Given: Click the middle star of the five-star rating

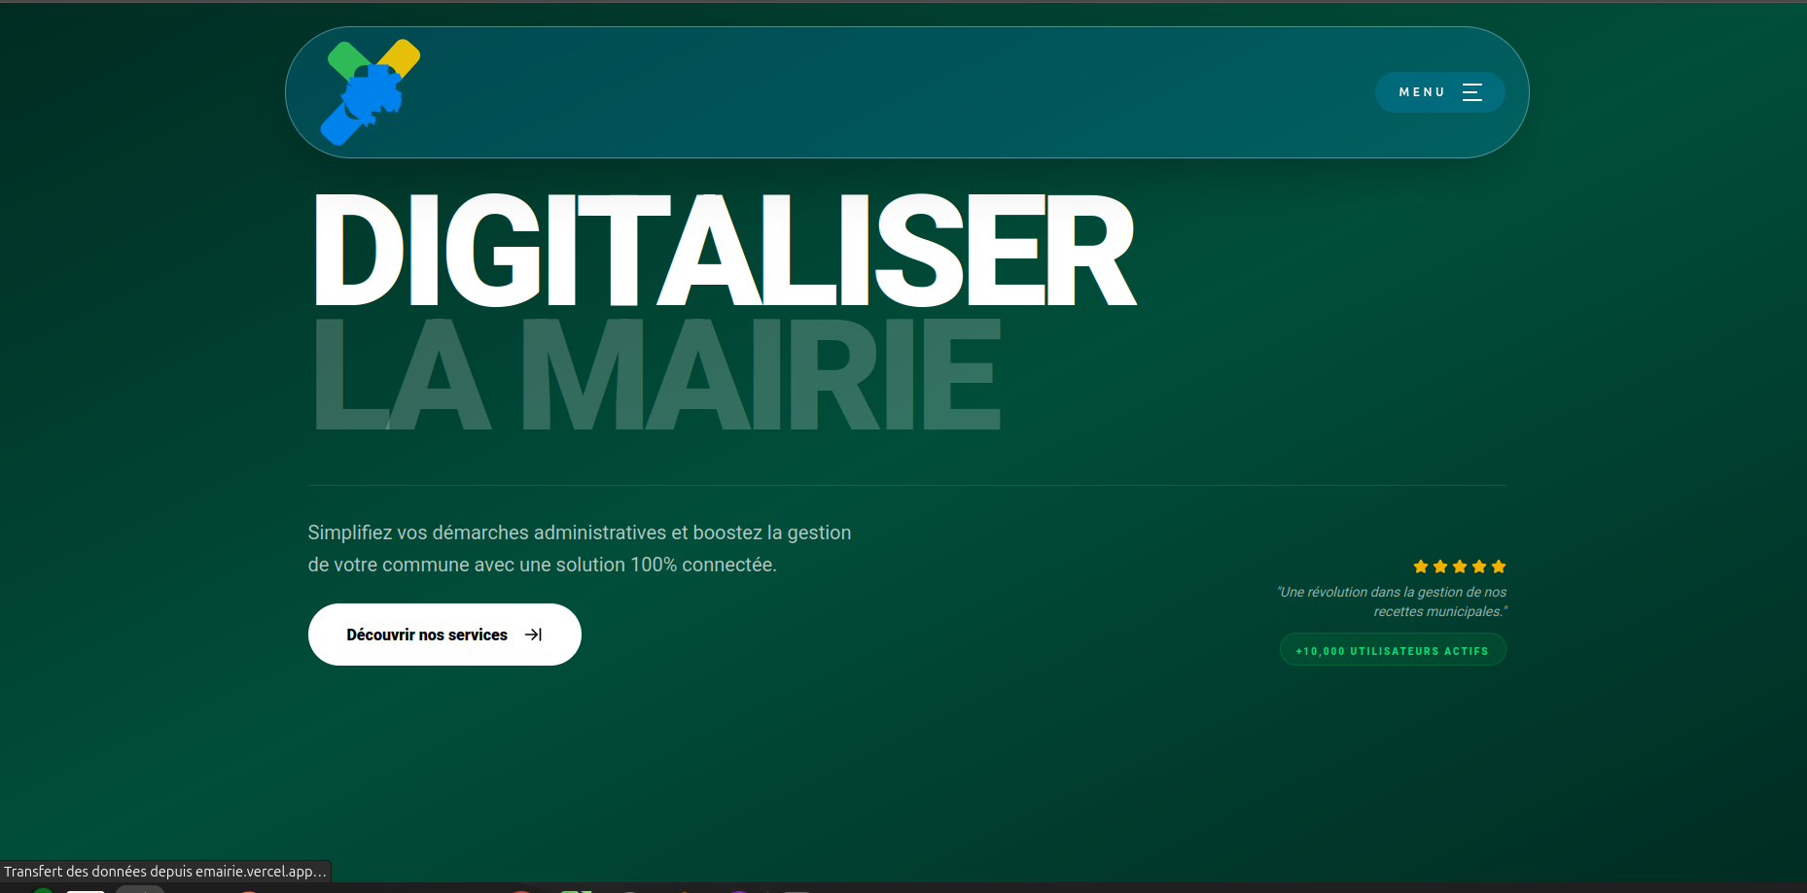Looking at the screenshot, I should pos(1459,567).
